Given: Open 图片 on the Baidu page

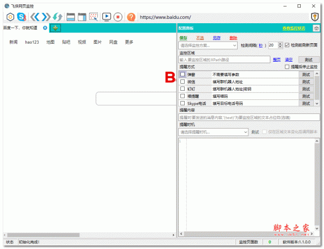Looking at the screenshot, I should coord(98,42).
